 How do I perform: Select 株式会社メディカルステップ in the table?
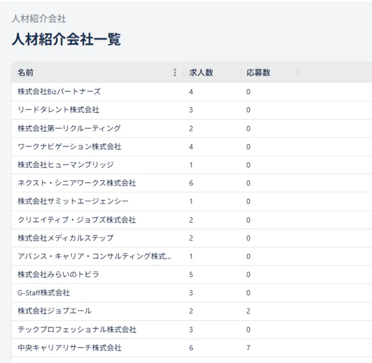pyautogui.click(x=65, y=238)
